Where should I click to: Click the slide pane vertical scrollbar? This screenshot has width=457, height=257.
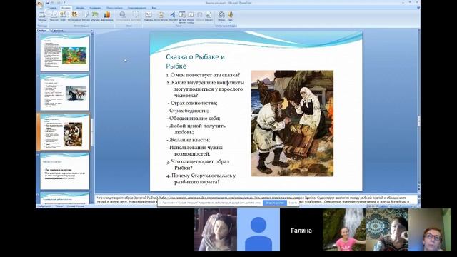click(x=418, y=111)
